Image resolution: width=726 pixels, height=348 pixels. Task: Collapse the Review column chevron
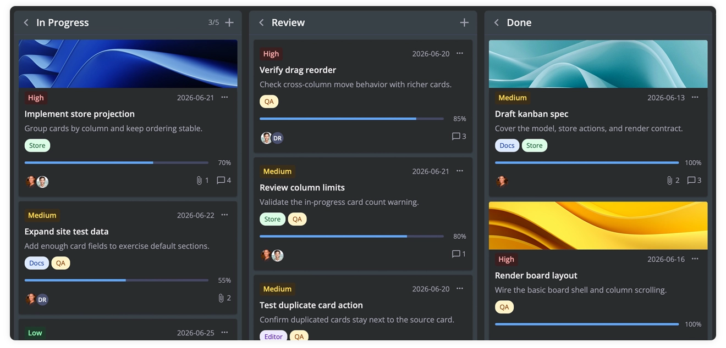tap(261, 23)
